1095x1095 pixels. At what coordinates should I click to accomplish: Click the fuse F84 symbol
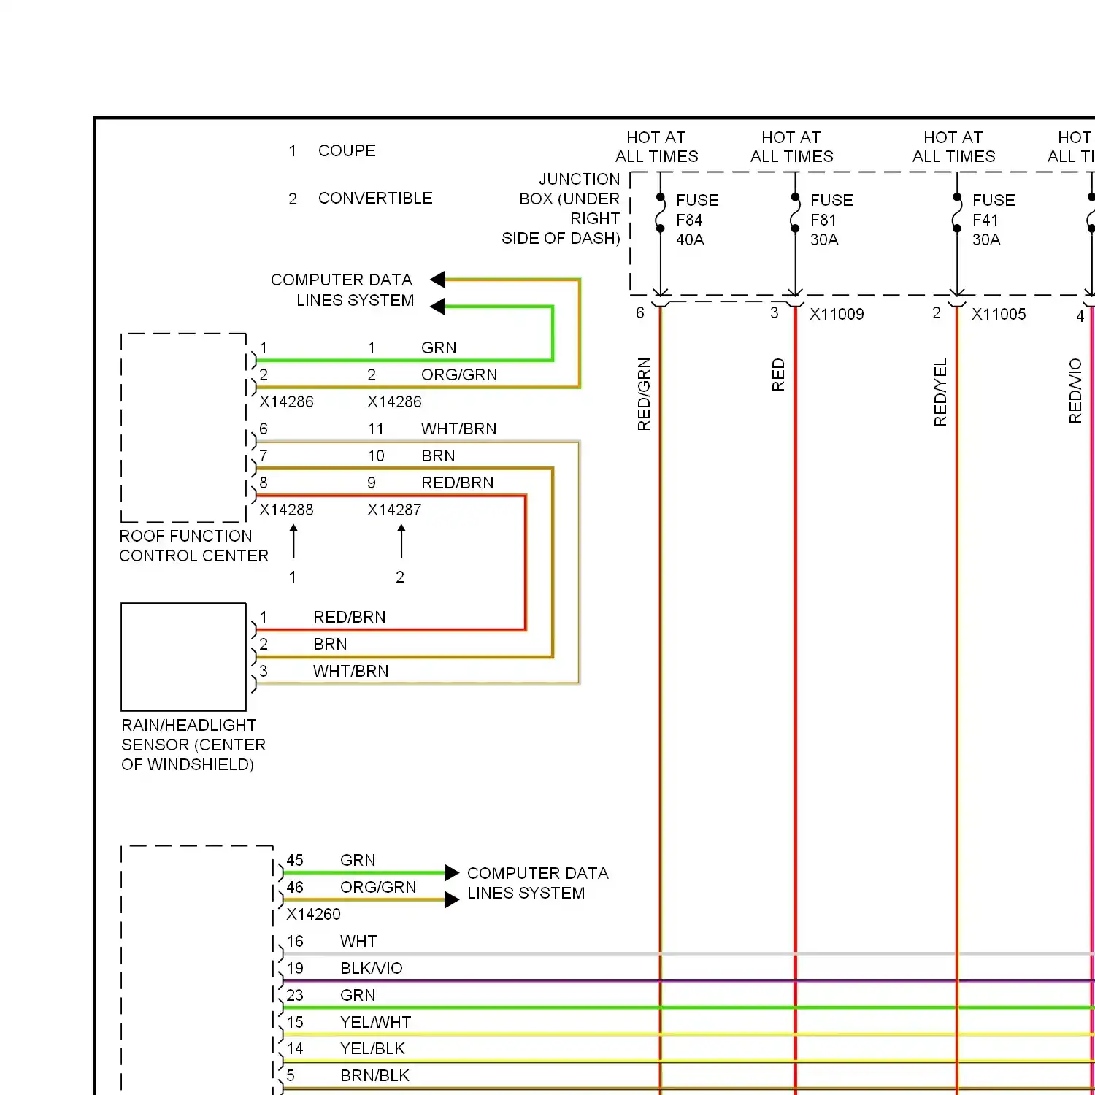pyautogui.click(x=660, y=212)
